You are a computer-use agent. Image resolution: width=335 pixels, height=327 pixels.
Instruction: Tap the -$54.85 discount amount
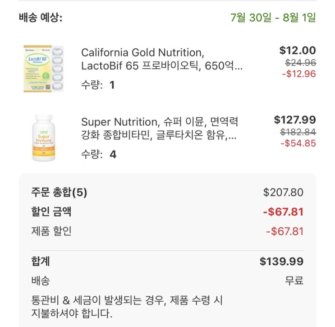pyautogui.click(x=298, y=143)
